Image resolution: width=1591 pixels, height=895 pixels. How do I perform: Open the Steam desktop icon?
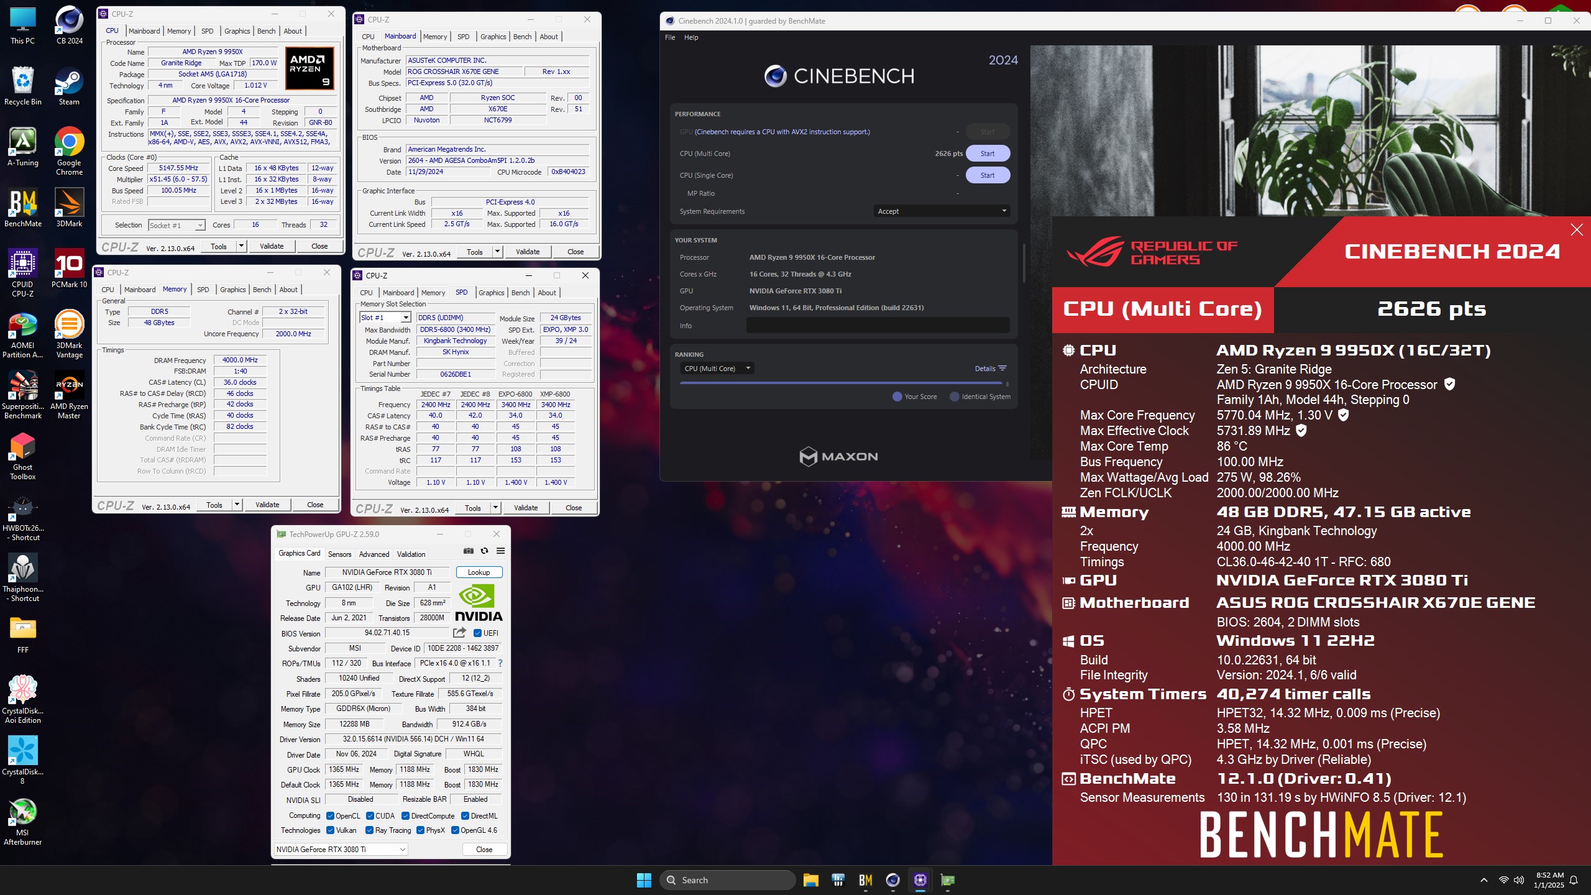click(69, 87)
